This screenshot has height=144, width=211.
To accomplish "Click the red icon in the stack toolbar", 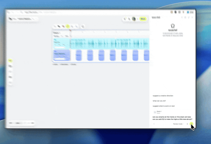I will (x=63, y=26).
